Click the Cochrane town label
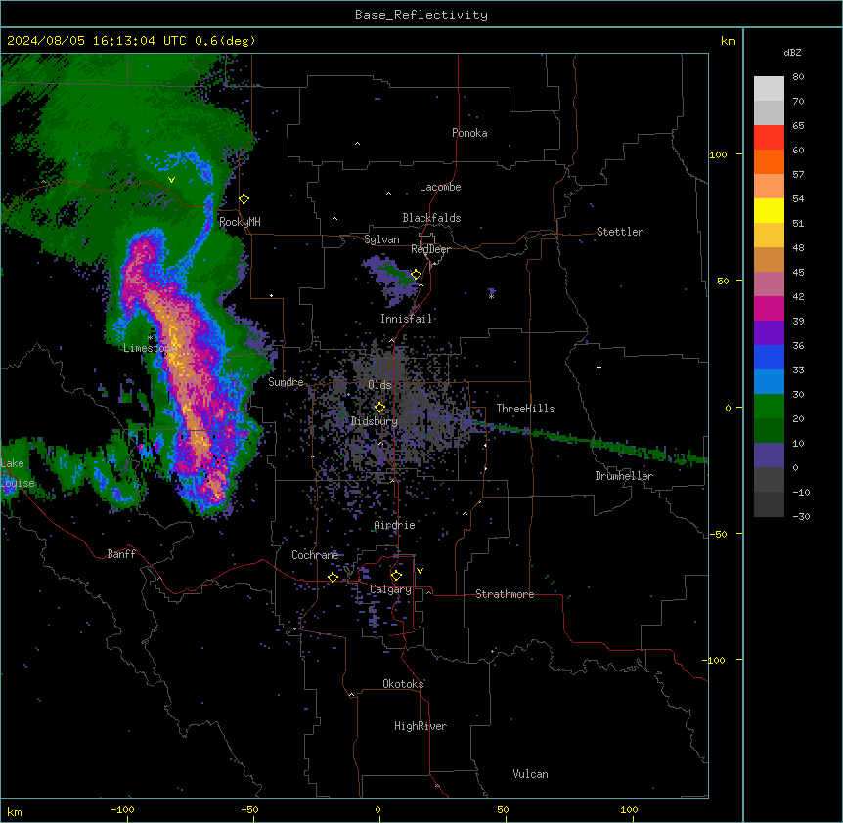The width and height of the screenshot is (843, 823). pos(315,555)
